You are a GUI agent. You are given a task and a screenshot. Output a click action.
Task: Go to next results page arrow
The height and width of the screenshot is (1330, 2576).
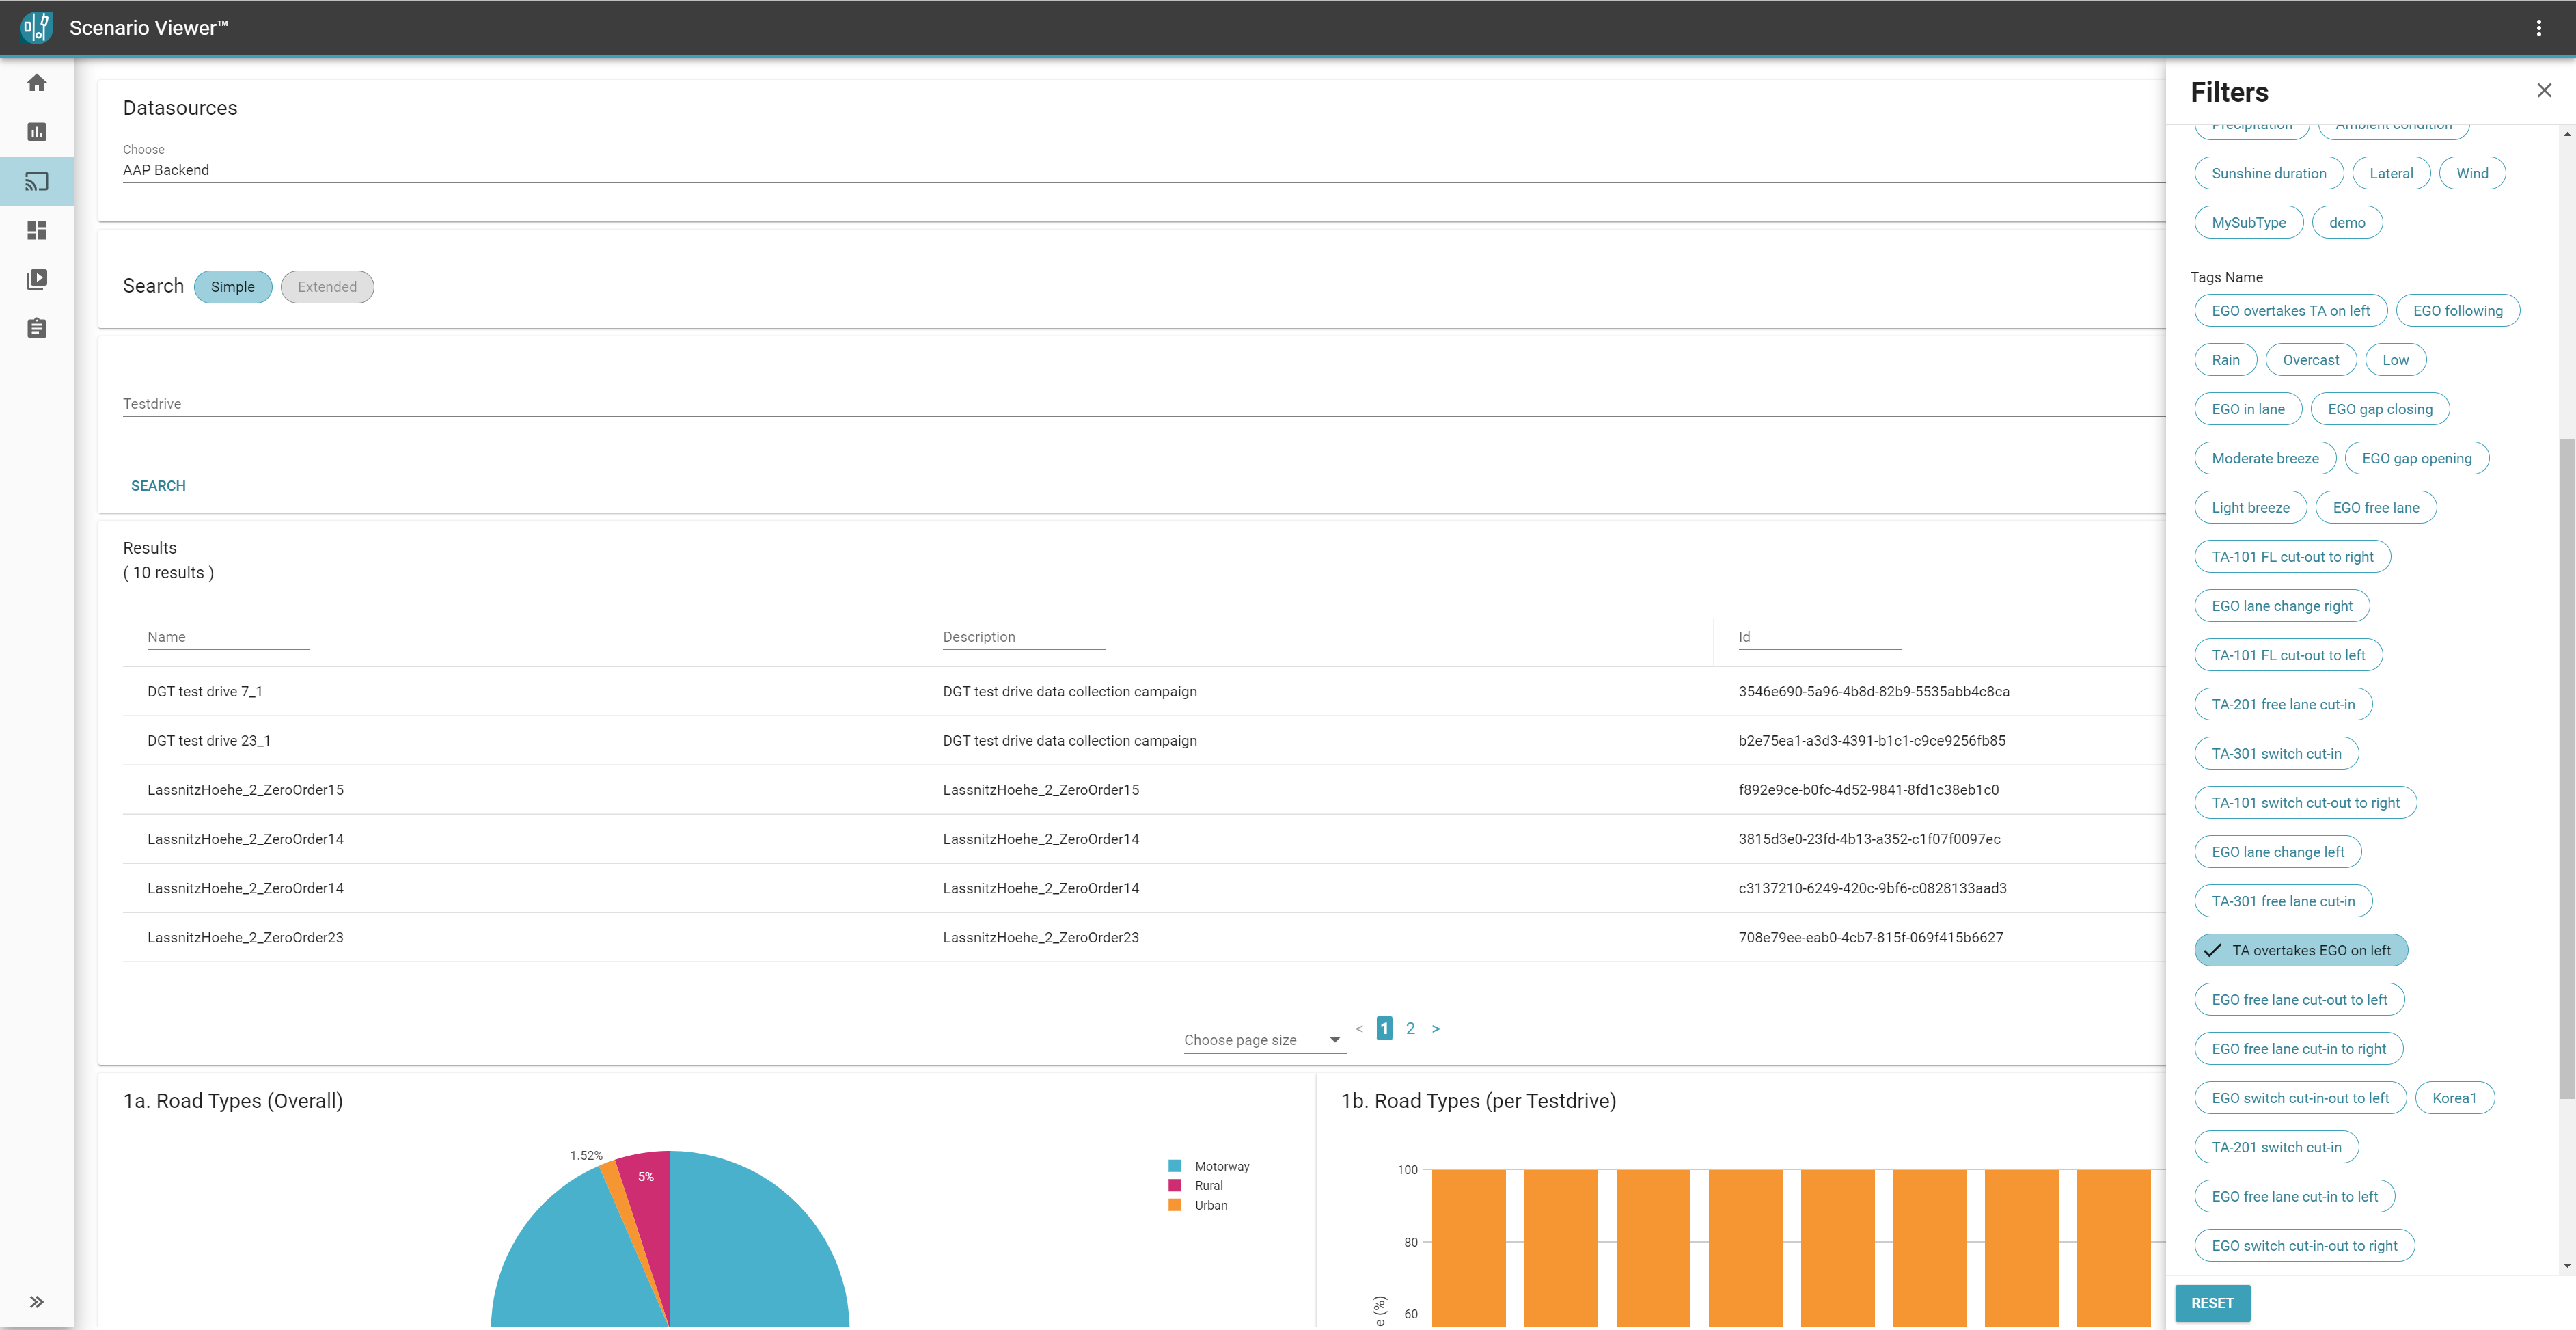tap(1436, 1028)
